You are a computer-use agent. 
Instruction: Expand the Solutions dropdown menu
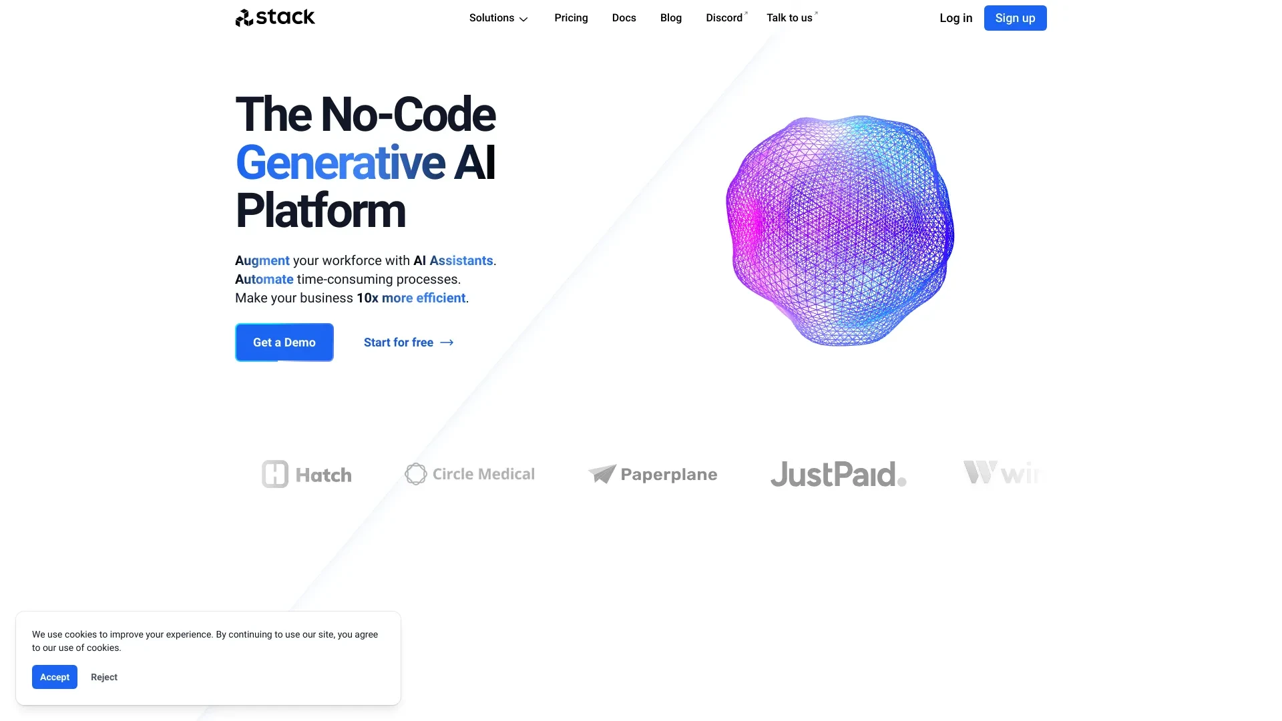pyautogui.click(x=497, y=17)
